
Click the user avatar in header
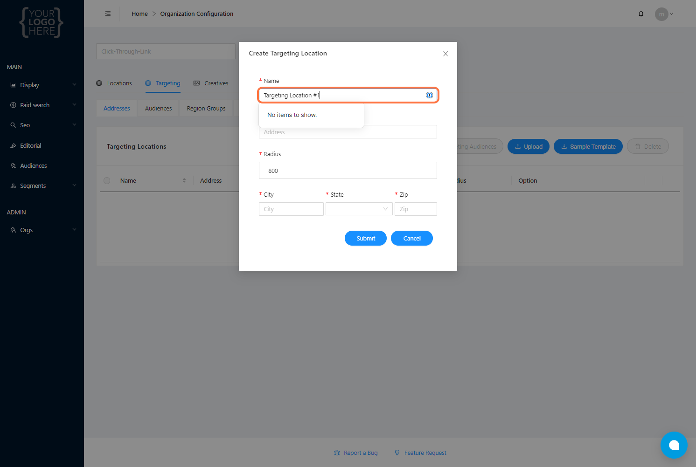(x=661, y=14)
